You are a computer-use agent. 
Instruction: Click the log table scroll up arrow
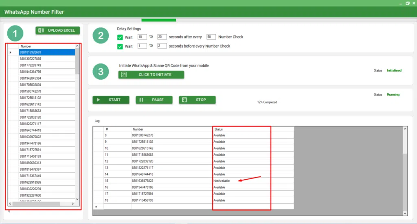pyautogui.click(x=405, y=129)
